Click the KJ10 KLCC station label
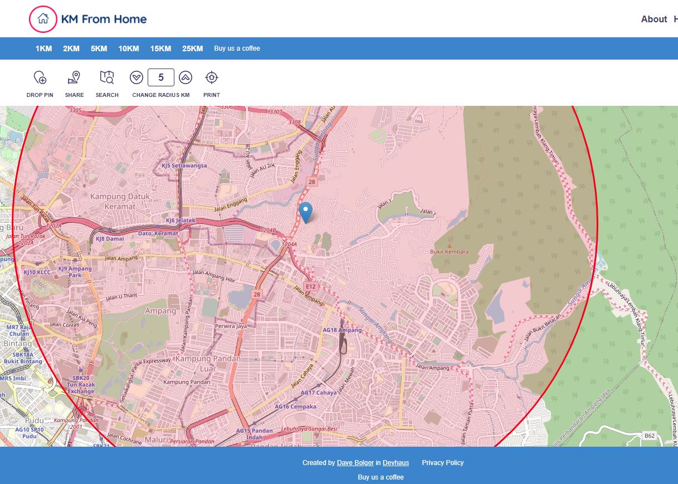Screen dimensions: 678x484 (37, 272)
